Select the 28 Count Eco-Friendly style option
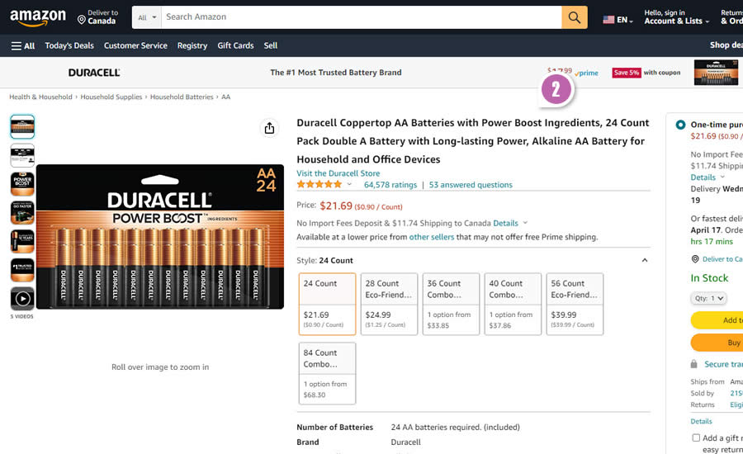 click(x=390, y=304)
